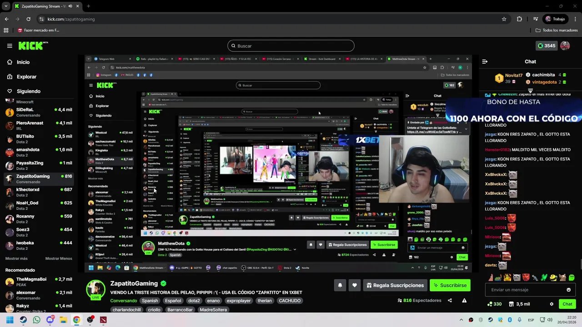This screenshot has height=327, width=582.
Task: Pick the green ghost quick emote
Action: (x=572, y=277)
